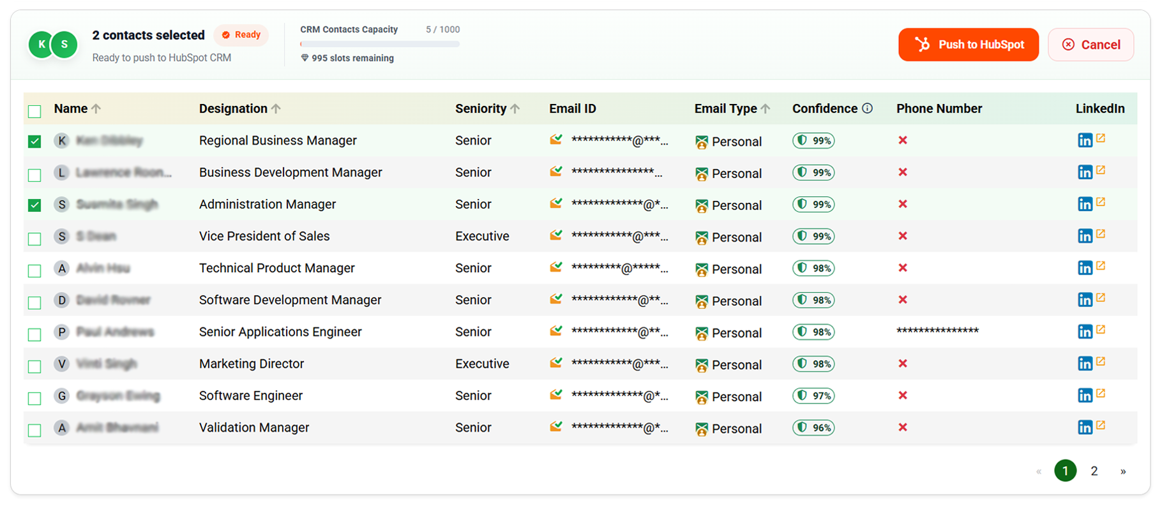Click masked phone number for Senior Applications Engineer
This screenshot has width=1162, height=507.
tap(937, 331)
